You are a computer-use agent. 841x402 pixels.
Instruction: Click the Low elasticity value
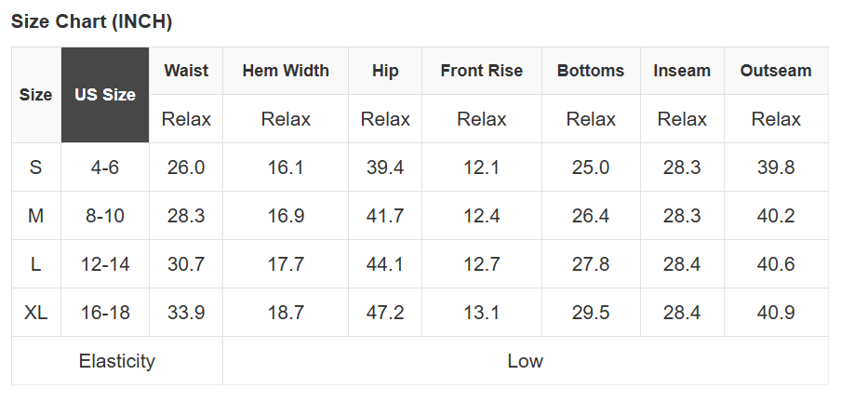point(525,361)
